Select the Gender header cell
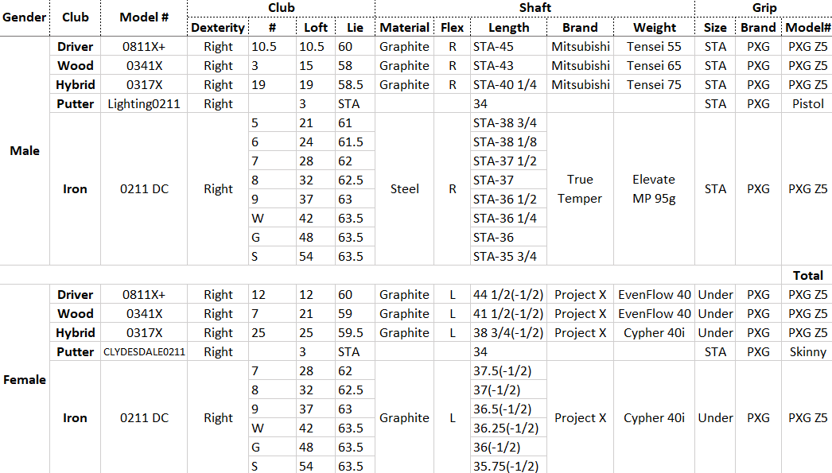 point(25,17)
